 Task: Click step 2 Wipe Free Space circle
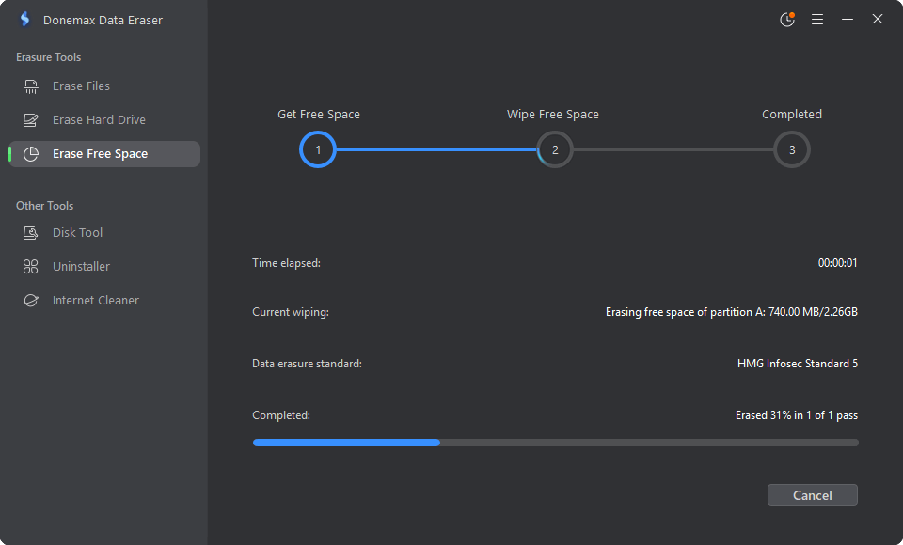click(555, 149)
